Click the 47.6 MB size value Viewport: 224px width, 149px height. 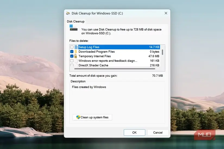click(154, 56)
